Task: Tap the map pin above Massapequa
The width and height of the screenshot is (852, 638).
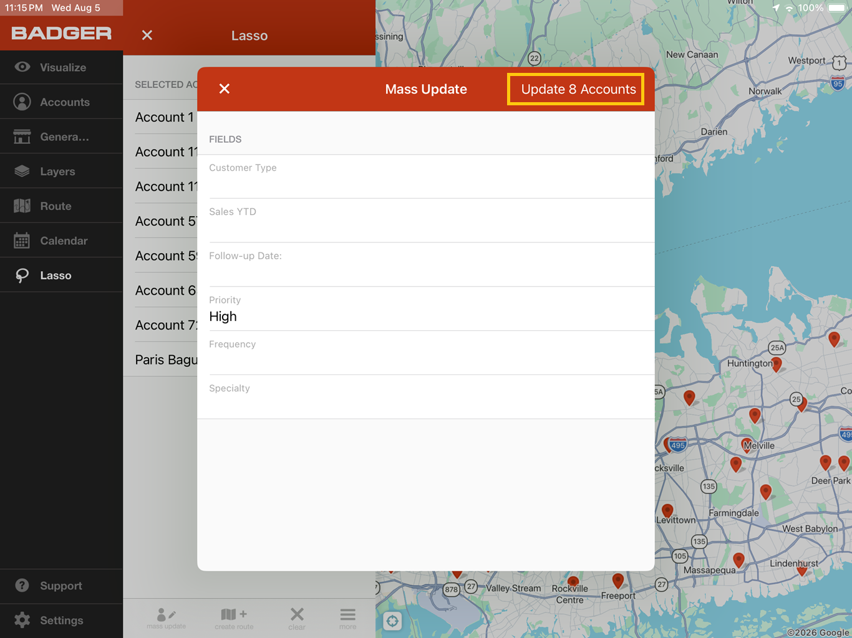Action: (738, 559)
